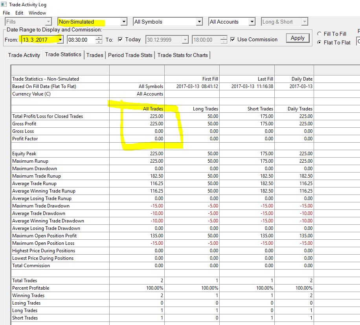Click the Based On Fill Data (Flat To Flat) cell

click(44, 86)
